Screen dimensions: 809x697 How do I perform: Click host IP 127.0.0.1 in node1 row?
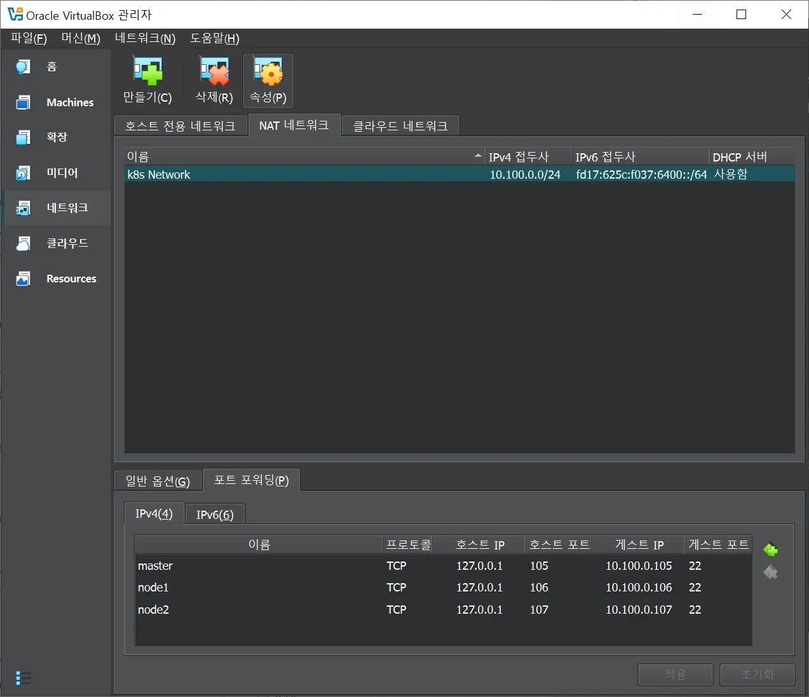[x=479, y=588]
